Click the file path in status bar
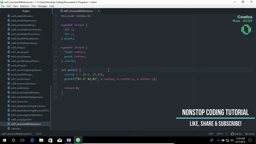Image resolution: width=256 pixels, height=144 pixels. click(x=17, y=134)
